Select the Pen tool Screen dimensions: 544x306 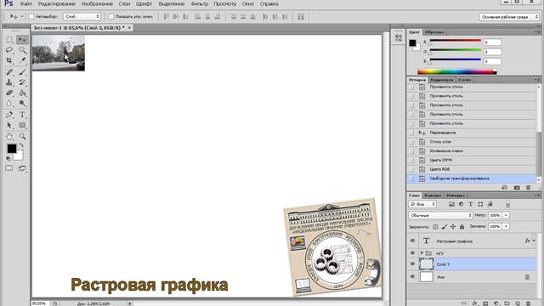point(9,115)
